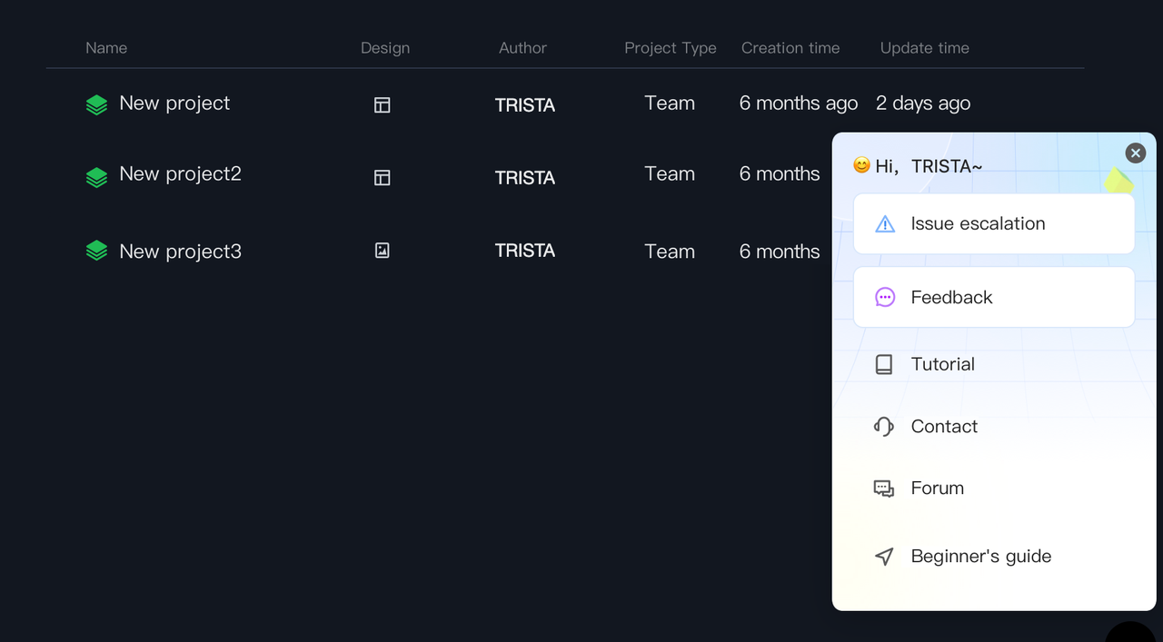Click the headset icon next to Contact

pyautogui.click(x=884, y=427)
